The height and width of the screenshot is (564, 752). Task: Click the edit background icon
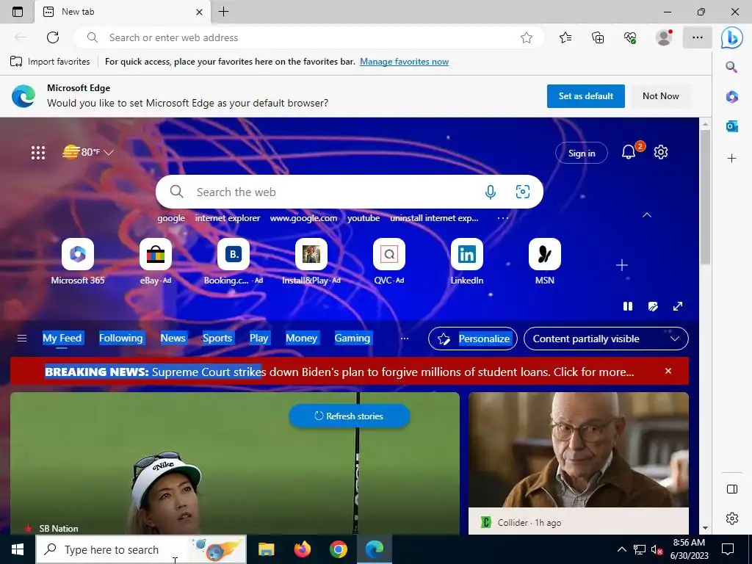(x=653, y=306)
